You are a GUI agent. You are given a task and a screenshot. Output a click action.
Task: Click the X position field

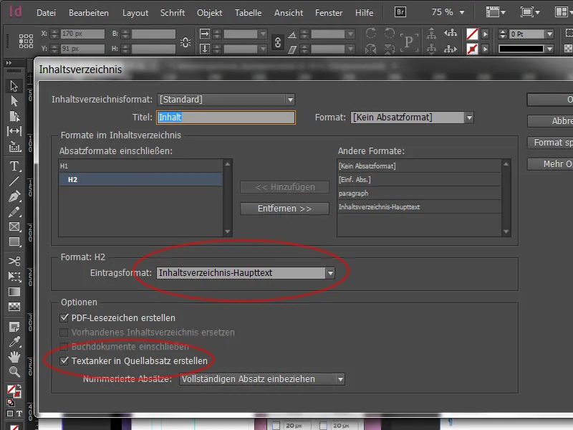82,34
